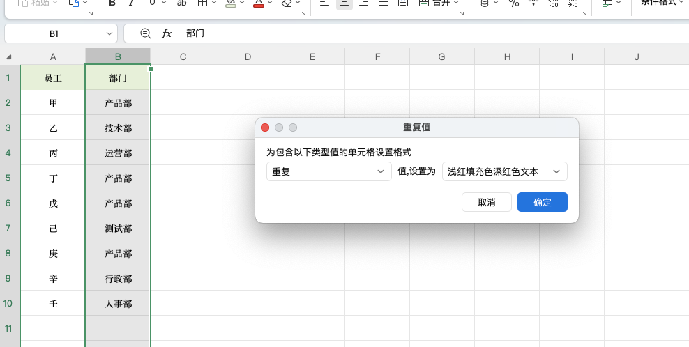Click the select all corner triangle
The image size is (689, 347).
coord(9,56)
